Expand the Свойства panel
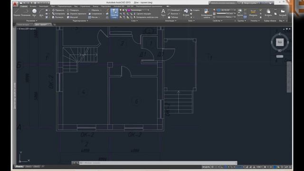This screenshot has width=304, height=171. pos(218,21)
